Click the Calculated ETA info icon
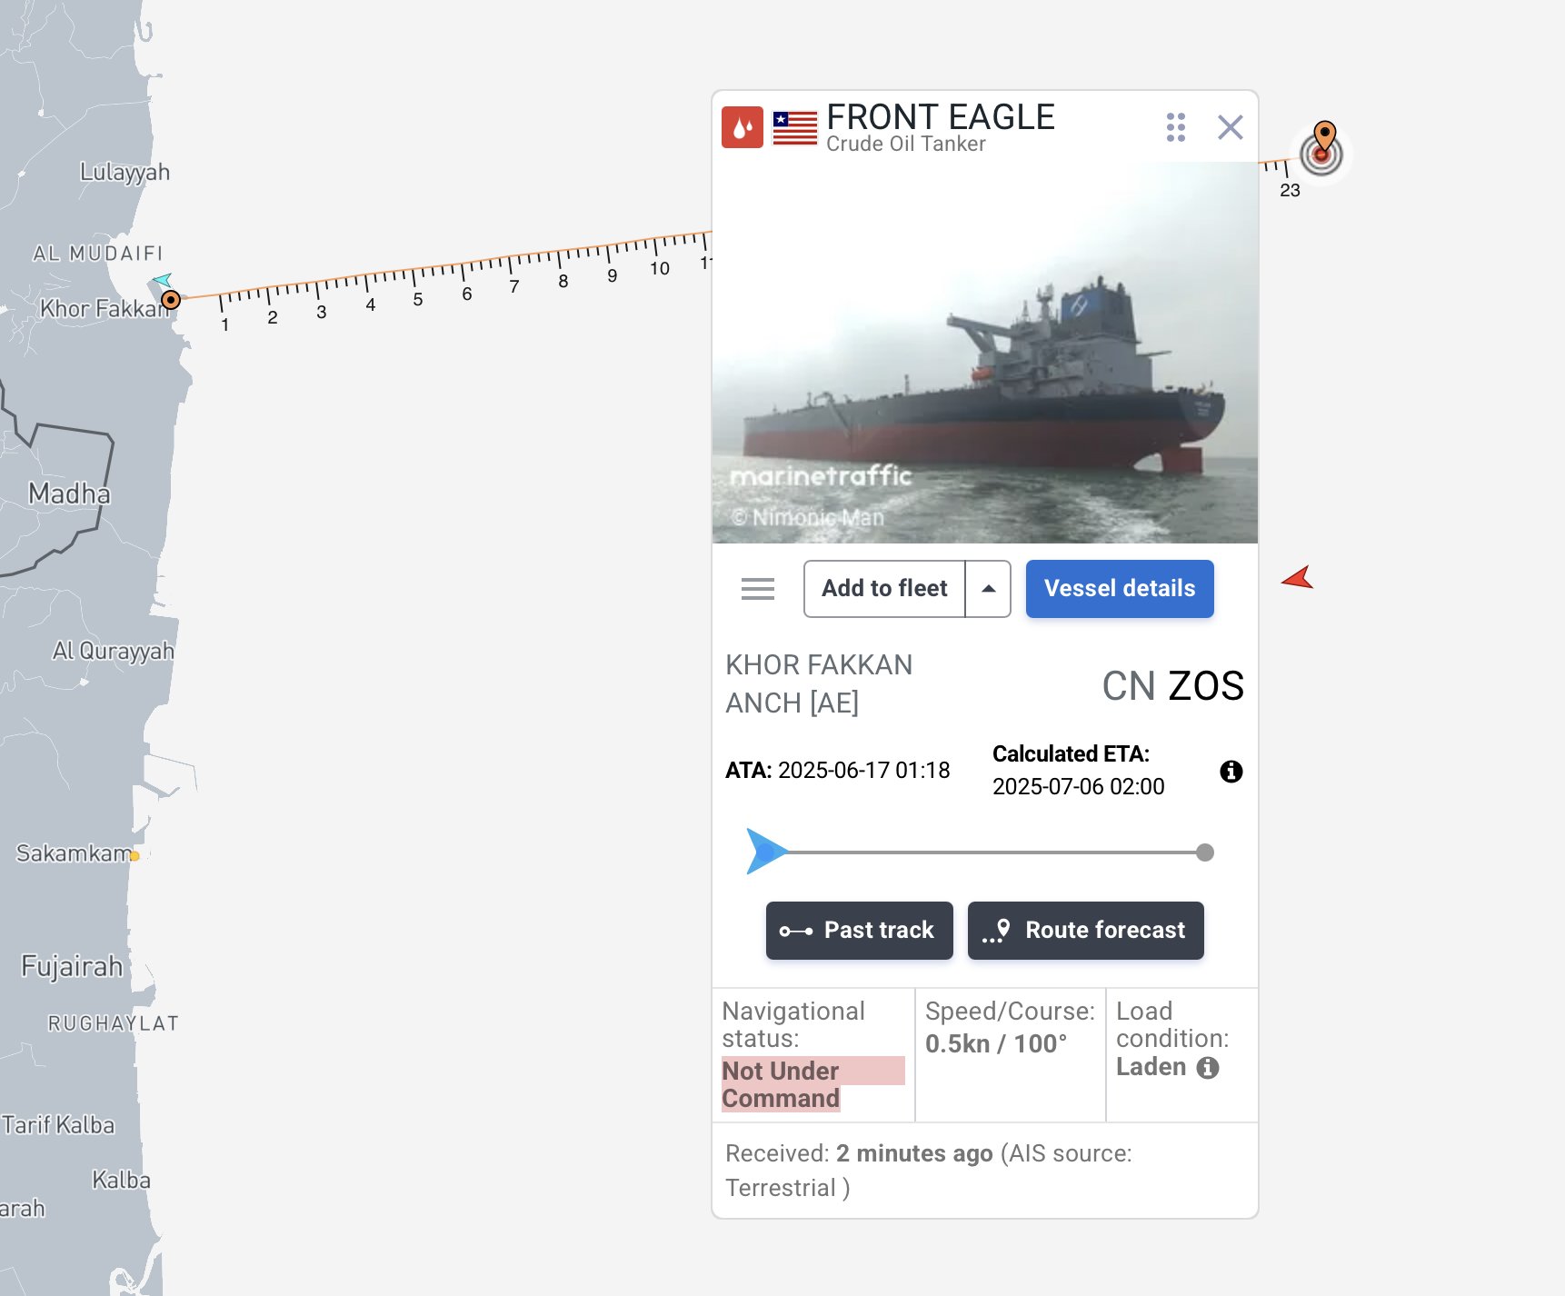1565x1296 pixels. [x=1231, y=772]
